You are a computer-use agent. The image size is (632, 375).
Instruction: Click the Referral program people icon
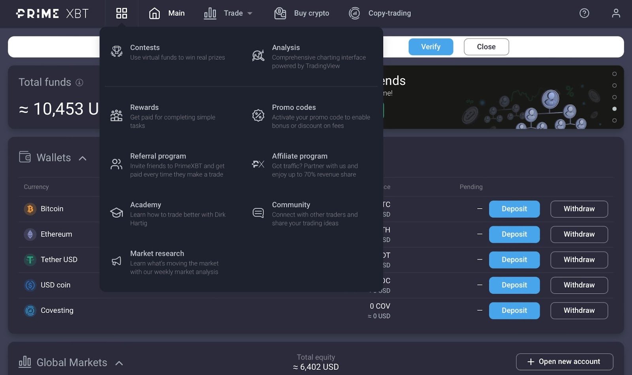117,164
